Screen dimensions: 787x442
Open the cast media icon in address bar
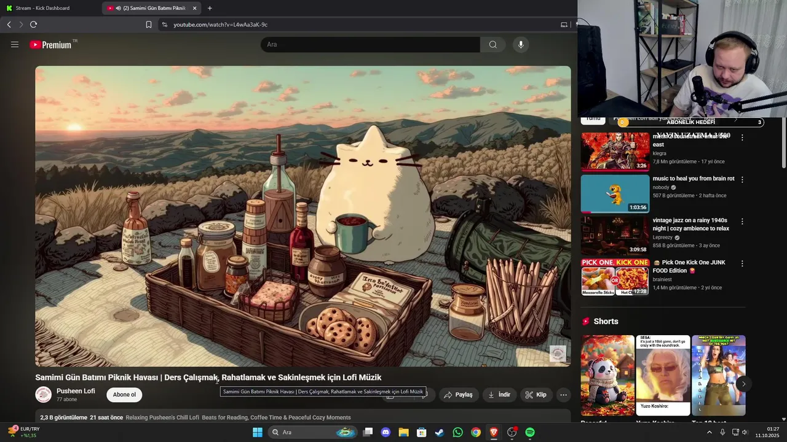564,25
